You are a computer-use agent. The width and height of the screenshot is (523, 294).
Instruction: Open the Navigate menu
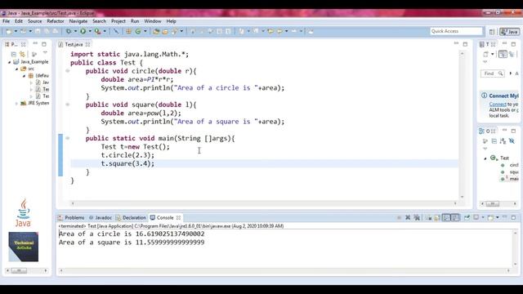pyautogui.click(x=78, y=21)
